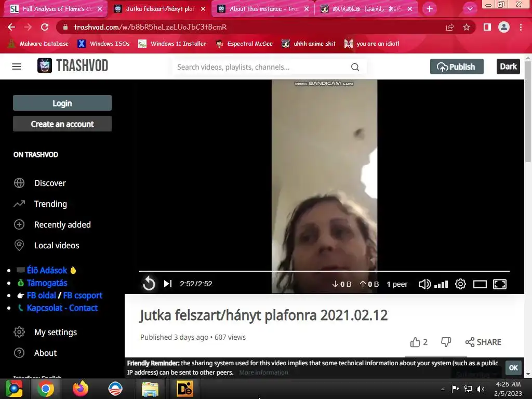Click the Trashvod logo
532x399 pixels.
click(73, 66)
